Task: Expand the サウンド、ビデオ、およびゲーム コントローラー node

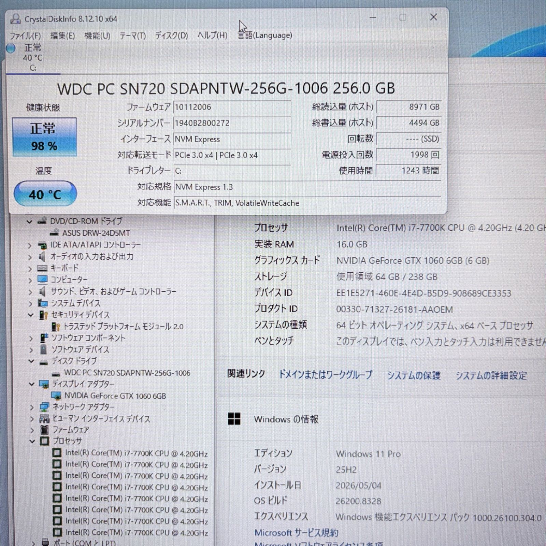Action: point(30,292)
